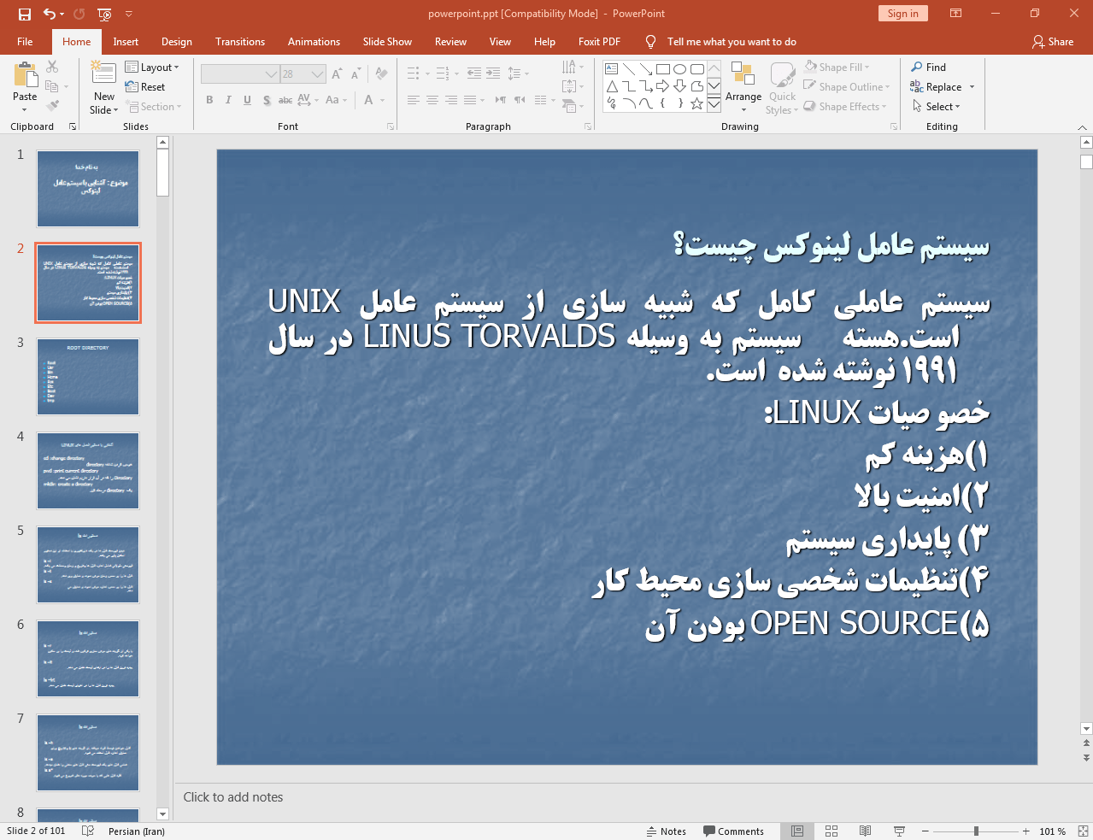Image resolution: width=1093 pixels, height=840 pixels.
Task: Increase font size with the large A icon
Action: (x=337, y=74)
